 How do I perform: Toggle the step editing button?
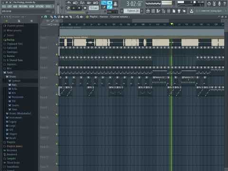tap(104, 7)
